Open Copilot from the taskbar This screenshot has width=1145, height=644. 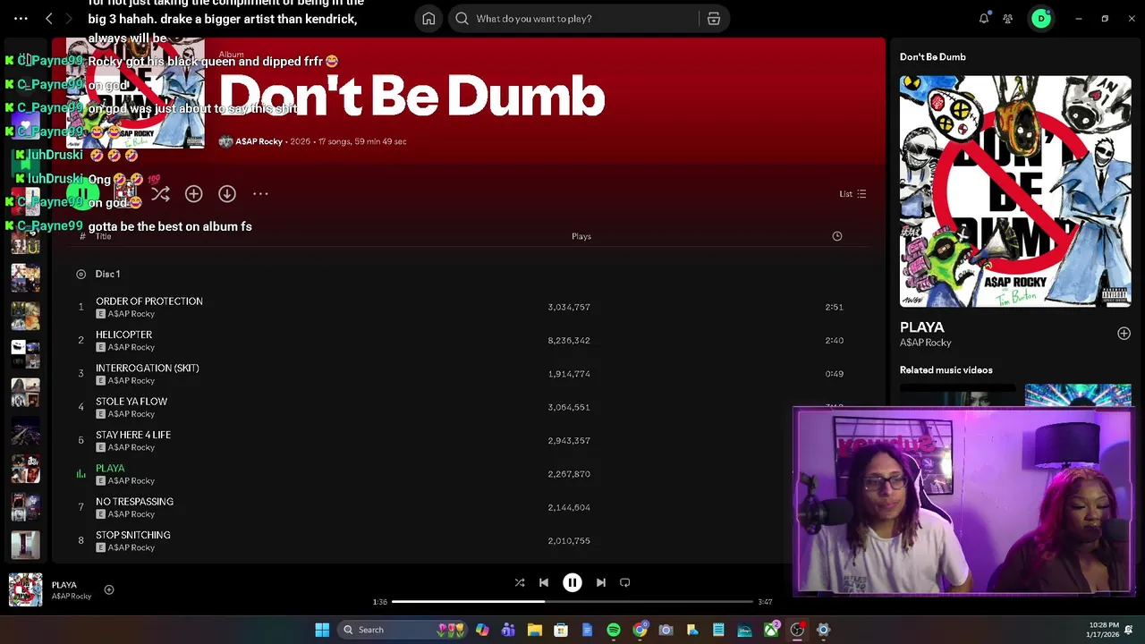[x=482, y=630]
